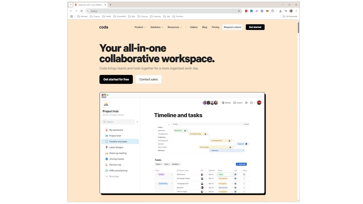View Pricing
Viewport: 363px width, 204px height.
(216, 27)
